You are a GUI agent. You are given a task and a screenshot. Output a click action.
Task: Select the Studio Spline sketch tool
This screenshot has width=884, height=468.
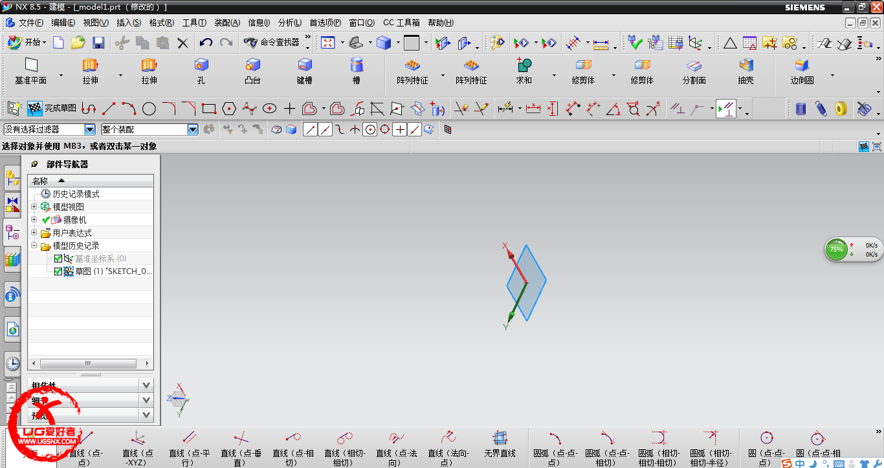[x=249, y=109]
